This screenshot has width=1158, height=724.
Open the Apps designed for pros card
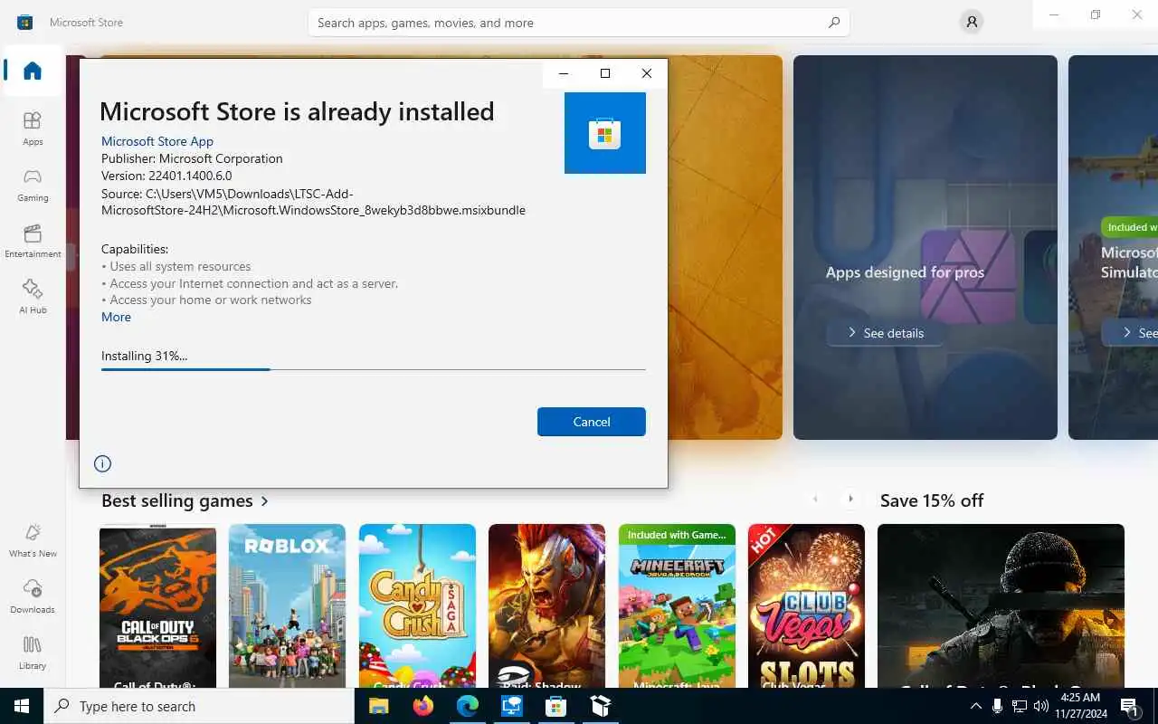click(925, 247)
